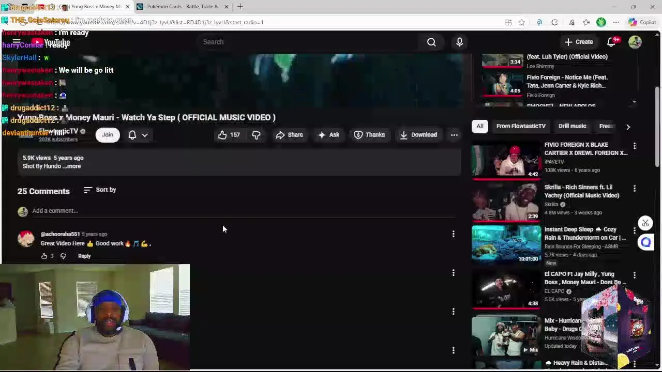Download the music video
The height and width of the screenshot is (372, 662).
pos(418,135)
